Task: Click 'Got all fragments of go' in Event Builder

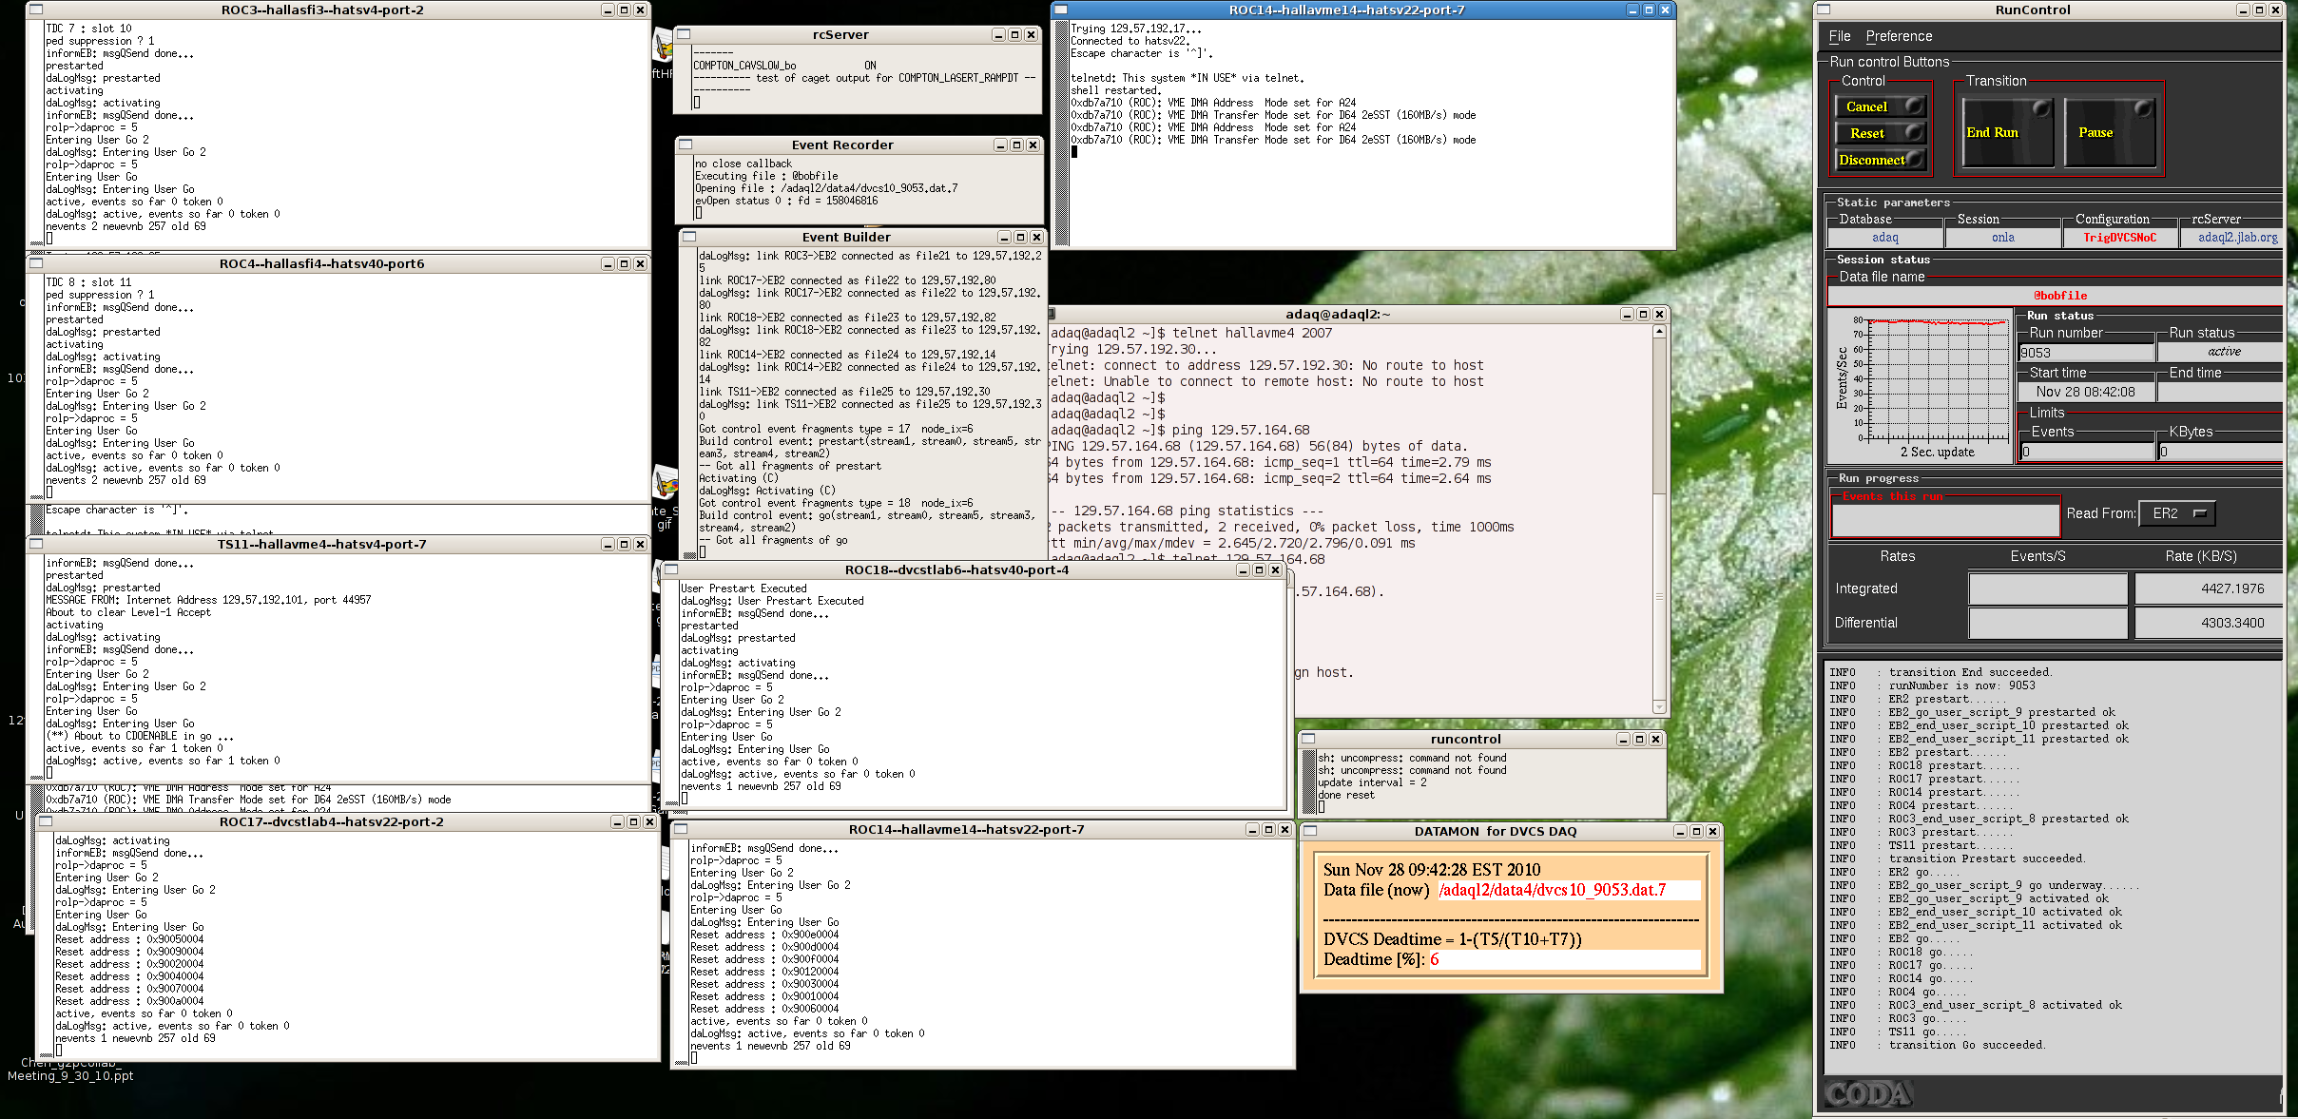Action: 774,540
